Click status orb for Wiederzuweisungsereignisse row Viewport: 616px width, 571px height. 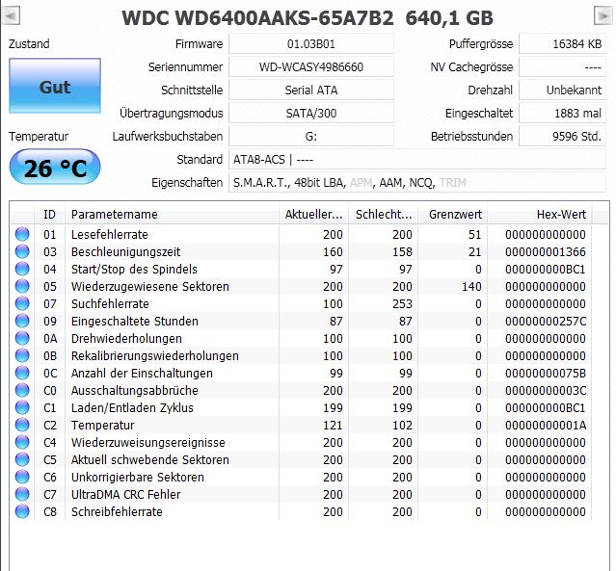pos(22,442)
